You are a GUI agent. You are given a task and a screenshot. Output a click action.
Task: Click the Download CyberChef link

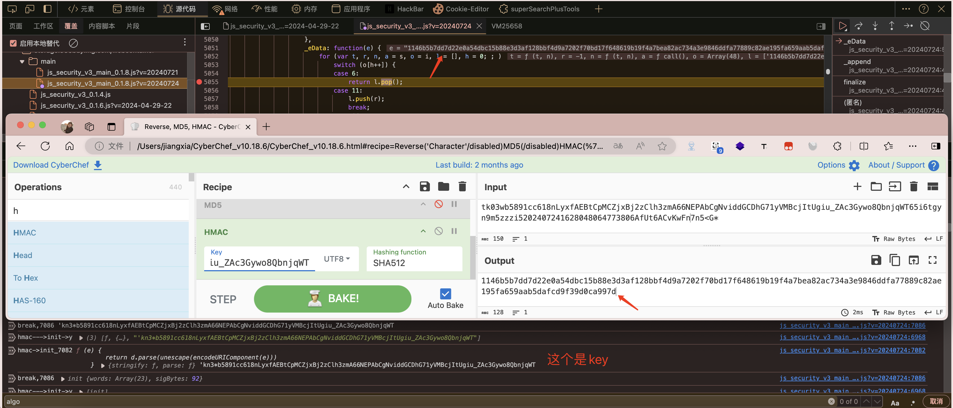pyautogui.click(x=57, y=165)
